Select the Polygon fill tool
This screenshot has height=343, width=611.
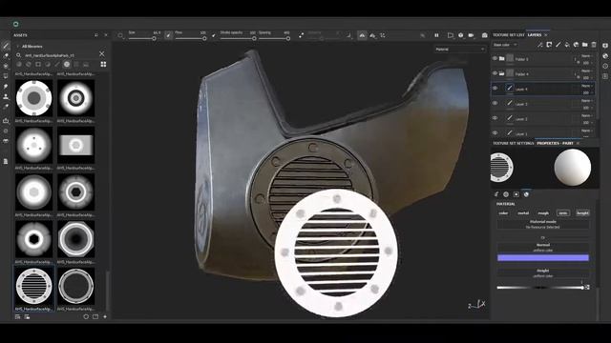[x=6, y=76]
